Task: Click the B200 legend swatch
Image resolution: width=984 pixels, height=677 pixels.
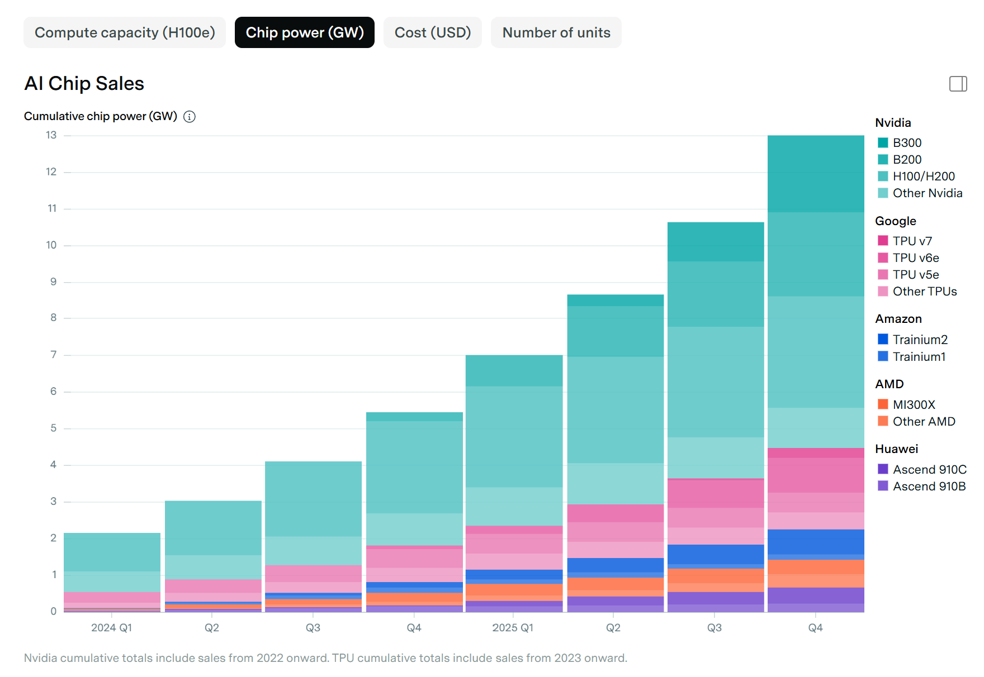Action: tap(883, 160)
